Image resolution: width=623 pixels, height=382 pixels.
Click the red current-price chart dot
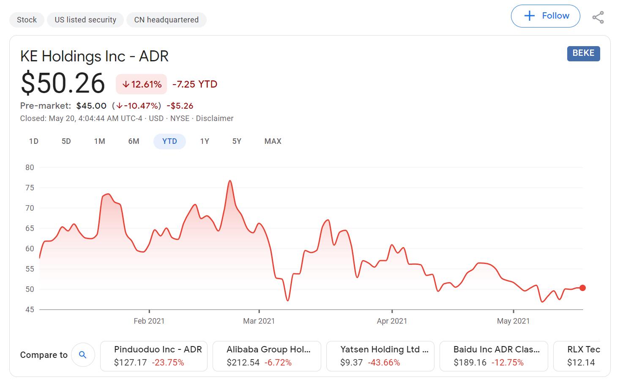(582, 288)
